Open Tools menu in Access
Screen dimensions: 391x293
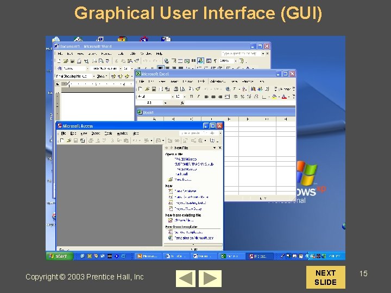click(108, 133)
